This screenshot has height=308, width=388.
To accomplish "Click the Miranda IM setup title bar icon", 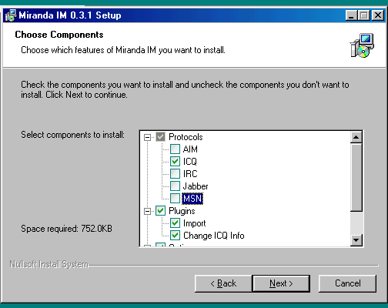I will pos(11,15).
